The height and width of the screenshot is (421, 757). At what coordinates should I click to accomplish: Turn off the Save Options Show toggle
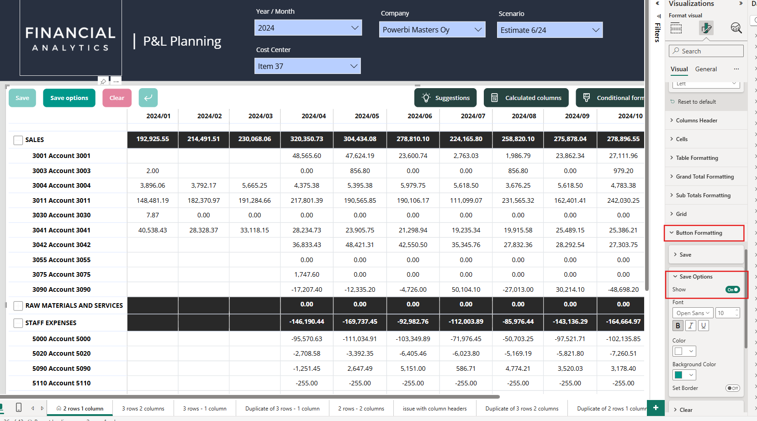733,289
